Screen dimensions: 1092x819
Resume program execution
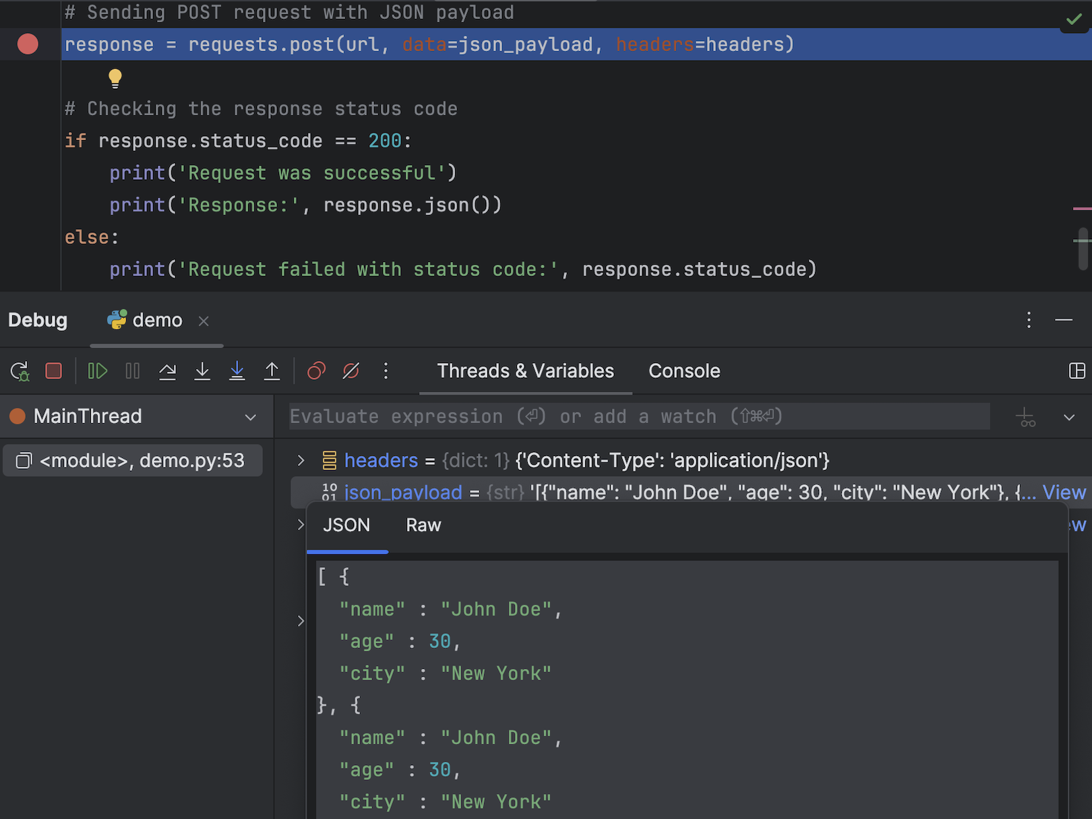click(x=98, y=371)
